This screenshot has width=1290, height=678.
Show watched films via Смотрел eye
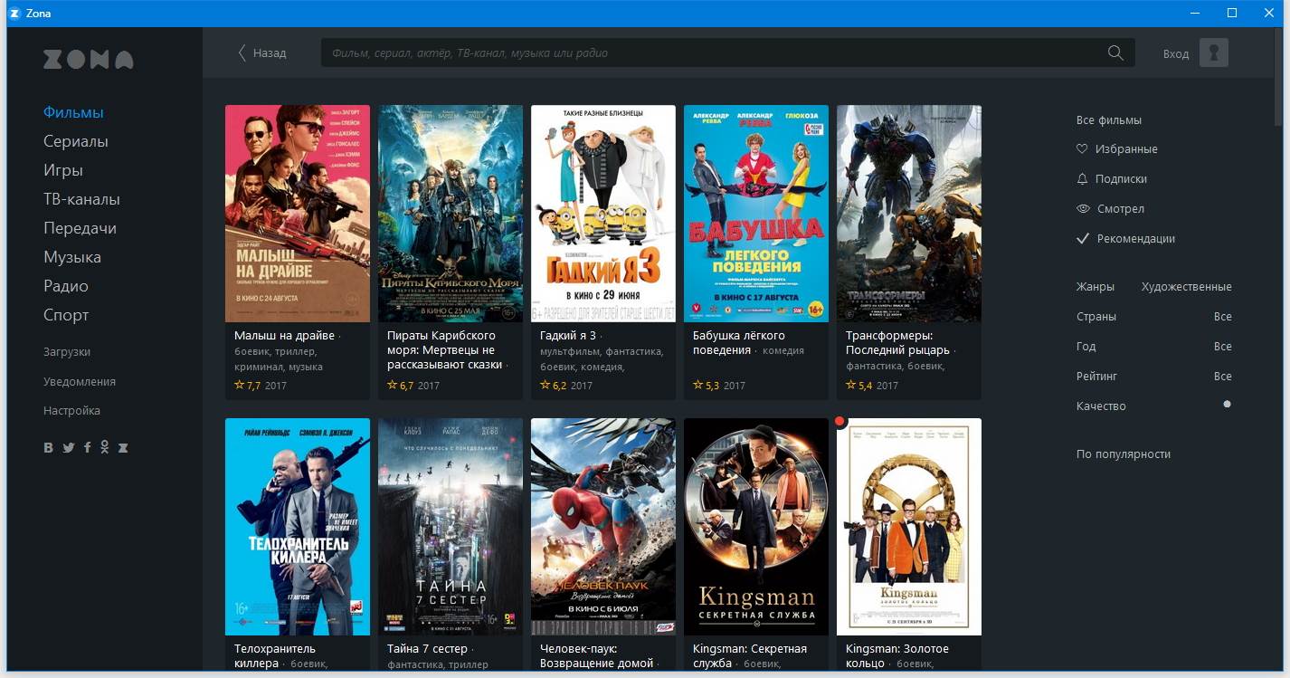[x=1082, y=209]
